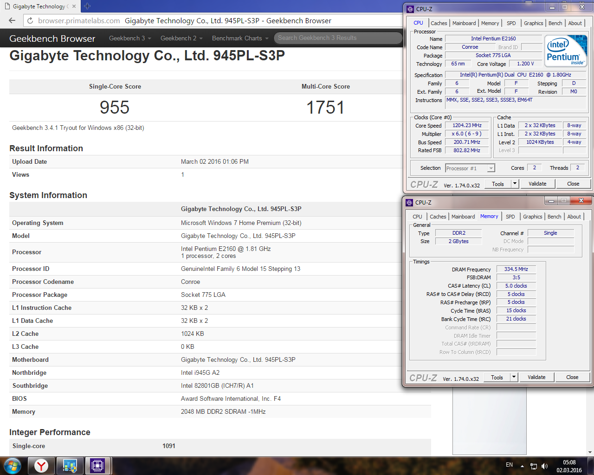This screenshot has width=594, height=475.
Task: Click Tools button in upper CPU-Z
Action: 498,184
